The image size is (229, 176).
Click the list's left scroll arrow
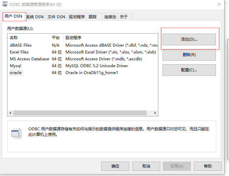tap(10, 113)
